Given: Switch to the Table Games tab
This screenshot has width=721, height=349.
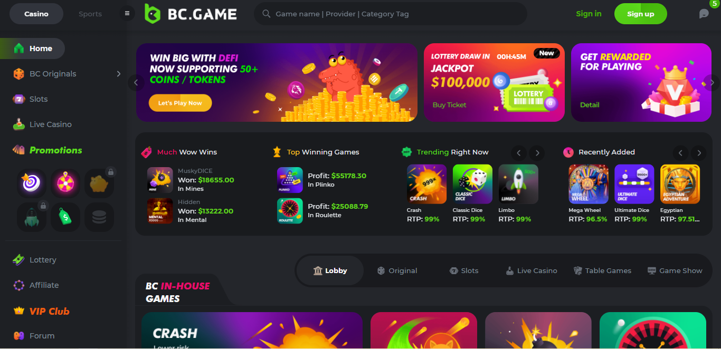Looking at the screenshot, I should [602, 270].
